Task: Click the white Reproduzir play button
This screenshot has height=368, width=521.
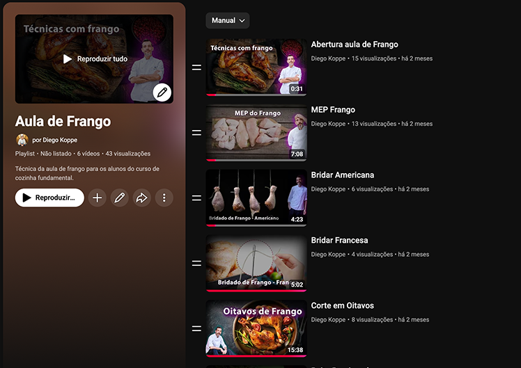Action: click(x=49, y=198)
